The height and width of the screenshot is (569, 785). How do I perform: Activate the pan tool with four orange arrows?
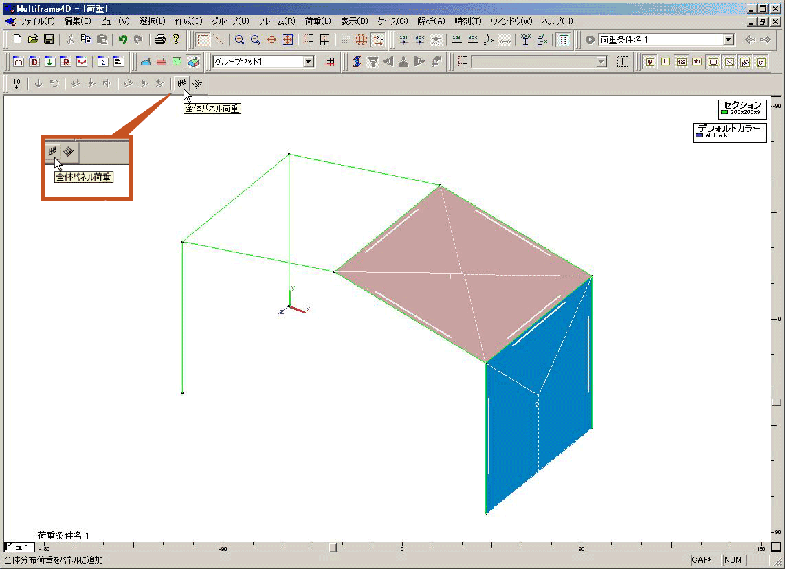pos(272,40)
